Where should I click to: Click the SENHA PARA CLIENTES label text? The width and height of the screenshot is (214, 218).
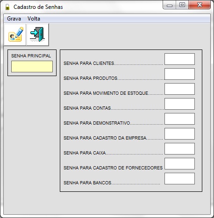coord(89,63)
